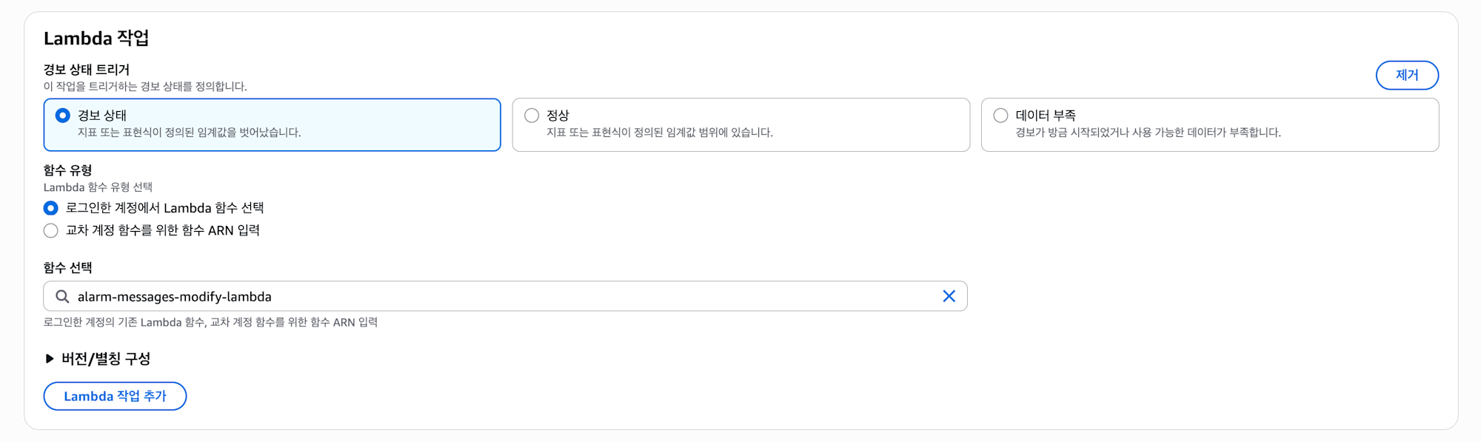The image size is (1481, 442).
Task: Click the 정상 option label
Action: [558, 115]
